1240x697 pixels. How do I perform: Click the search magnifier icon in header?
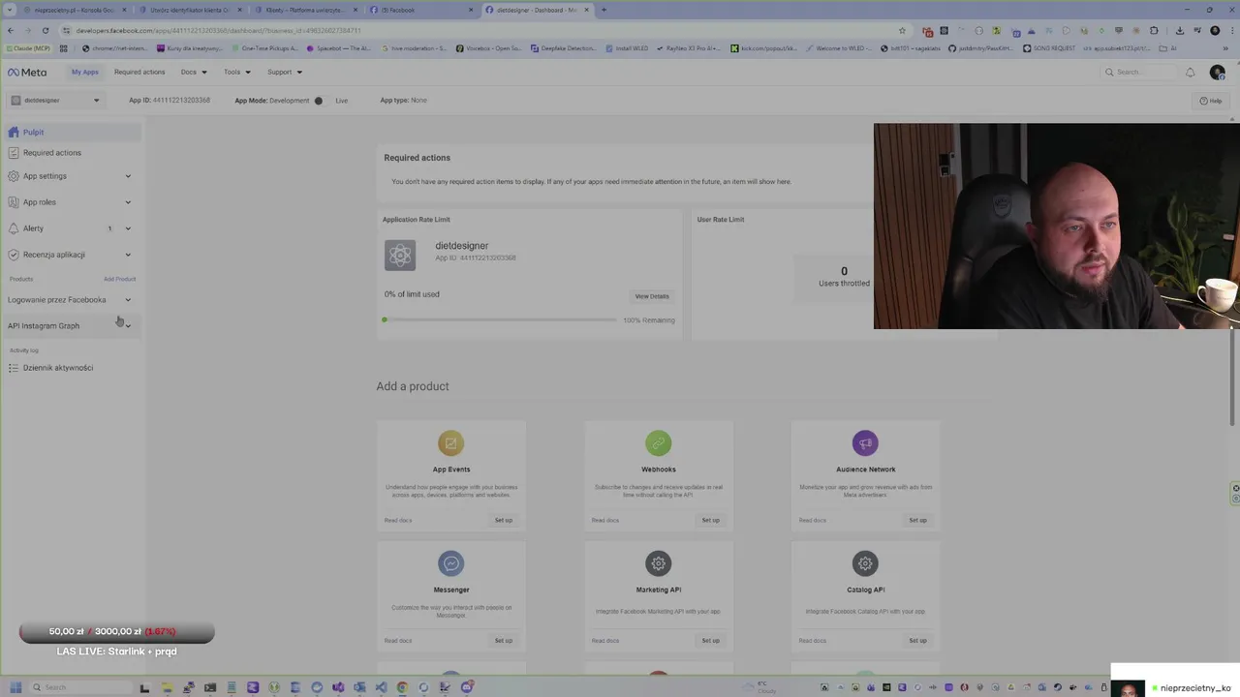(x=1109, y=72)
